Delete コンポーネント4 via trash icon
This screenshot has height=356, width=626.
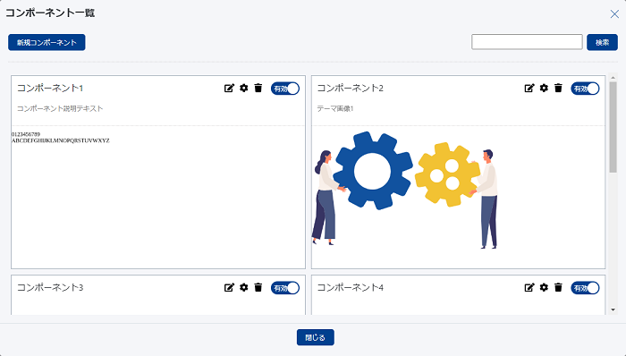point(558,287)
